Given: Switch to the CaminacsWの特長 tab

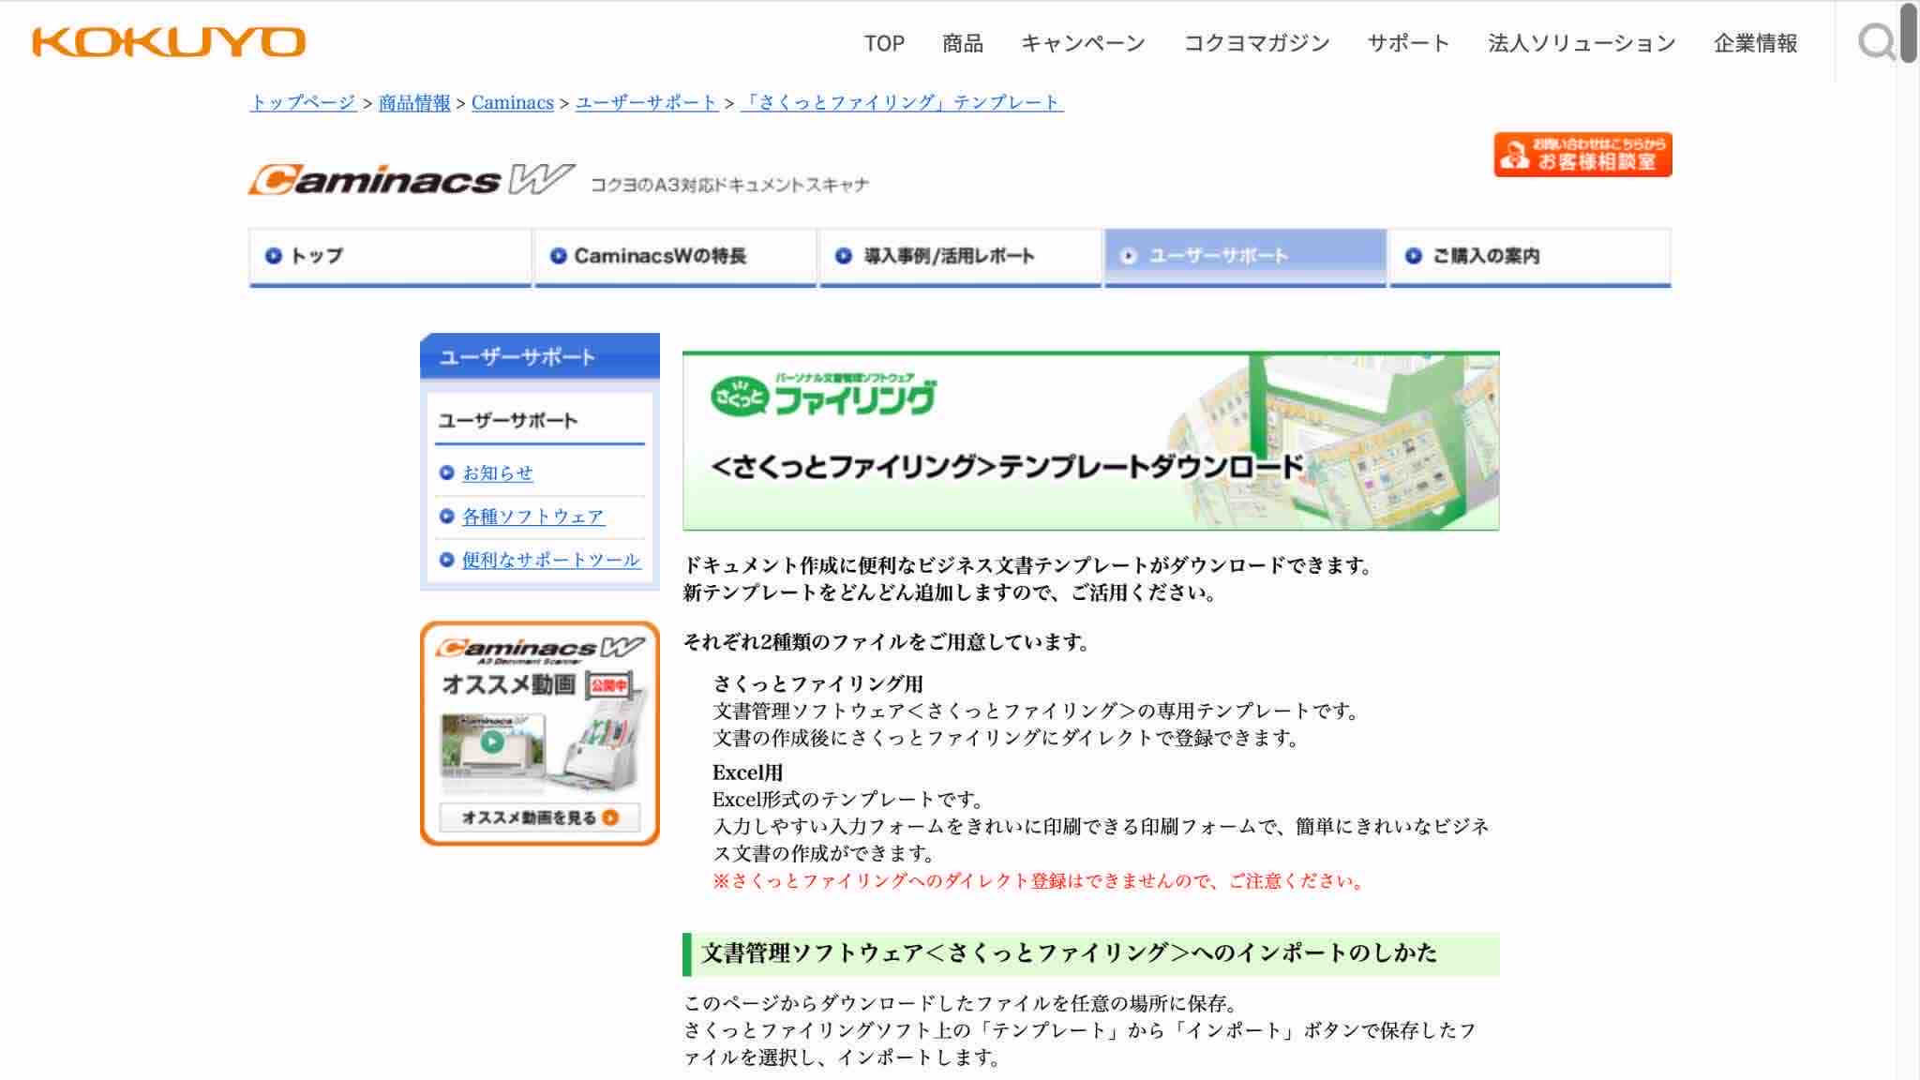Looking at the screenshot, I should [x=675, y=257].
